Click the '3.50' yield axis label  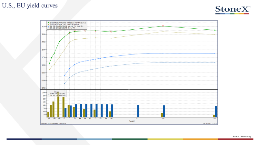(44, 26)
